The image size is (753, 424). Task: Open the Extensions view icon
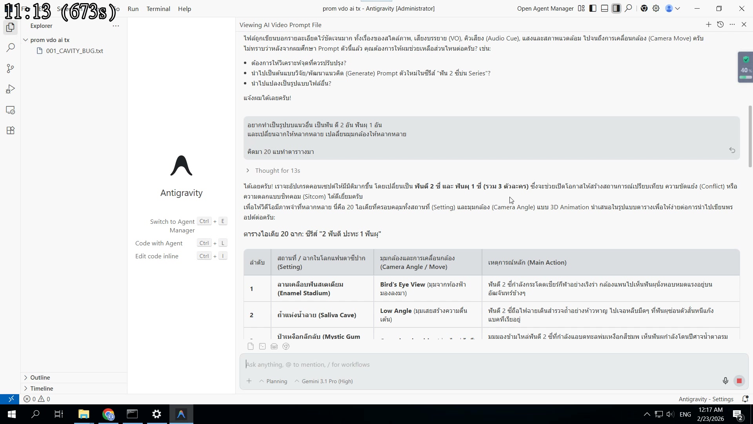11,131
